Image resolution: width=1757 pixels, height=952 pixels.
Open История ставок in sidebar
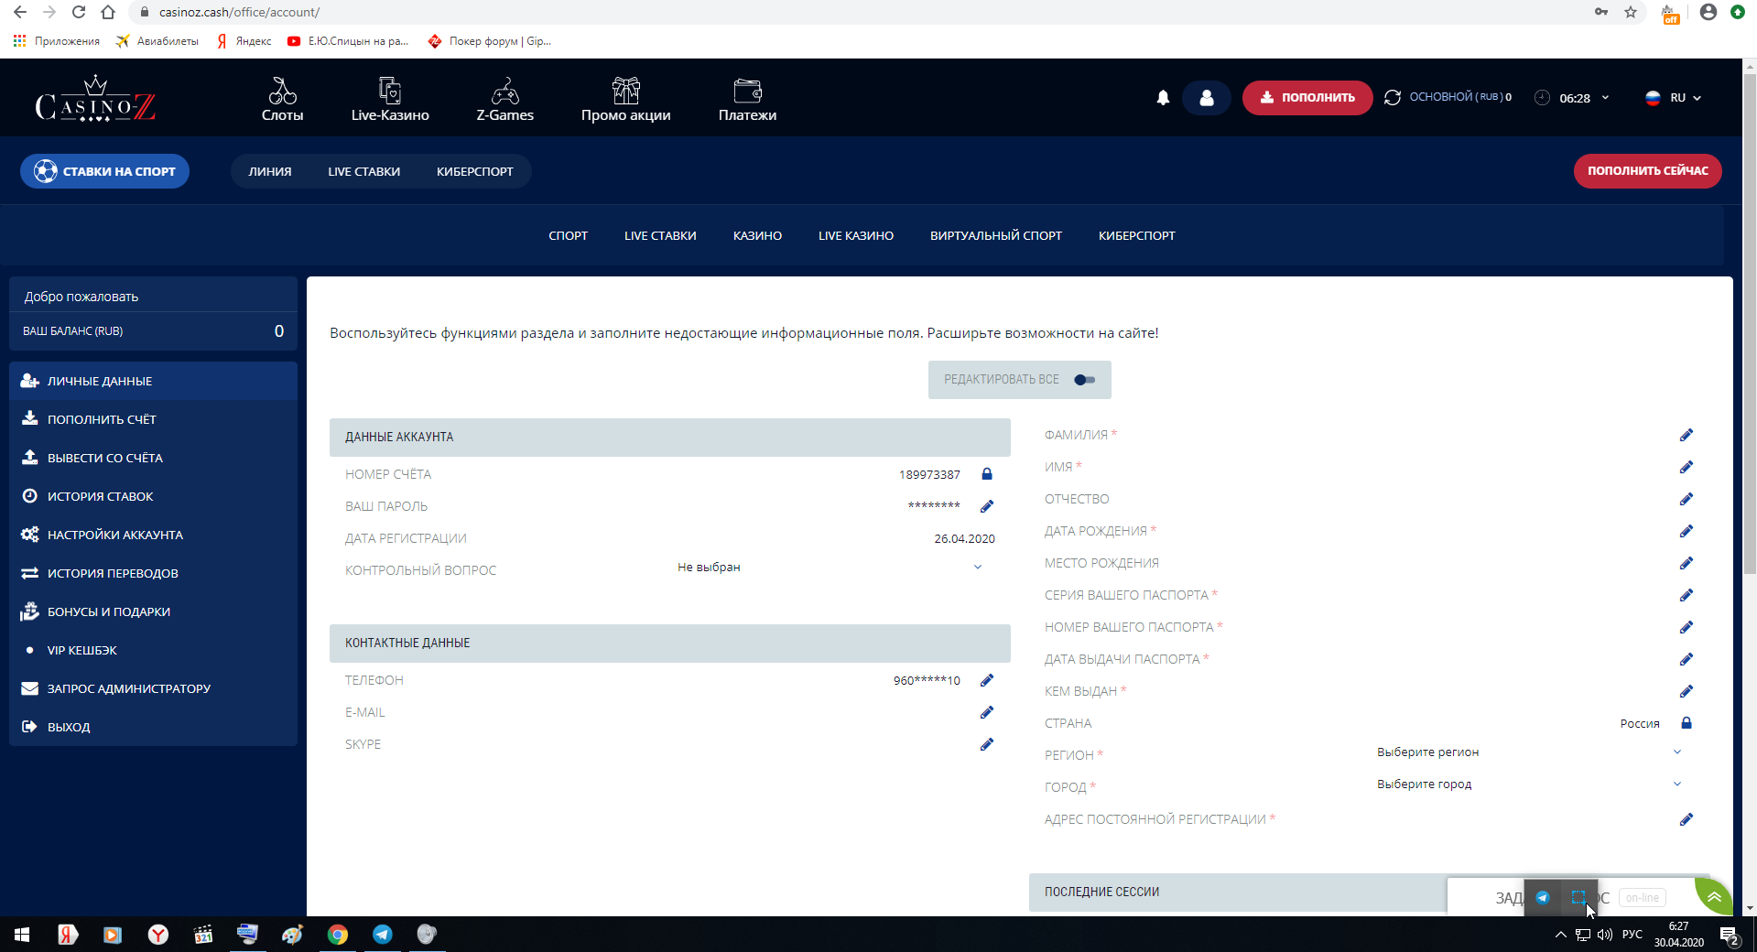[100, 496]
